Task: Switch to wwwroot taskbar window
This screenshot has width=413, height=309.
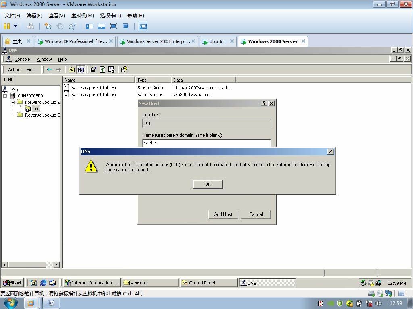Action: (150, 283)
